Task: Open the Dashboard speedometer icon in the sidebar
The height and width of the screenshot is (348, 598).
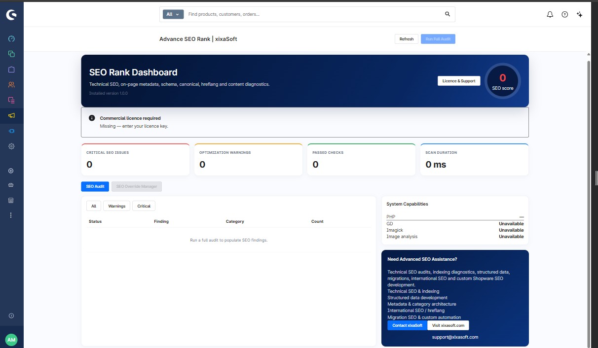Action: [x=11, y=39]
